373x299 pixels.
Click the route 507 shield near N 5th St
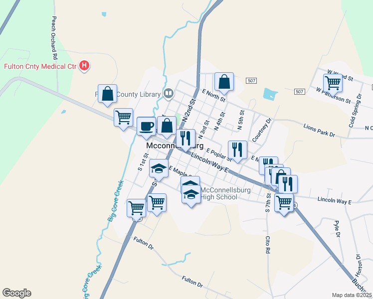(251, 81)
